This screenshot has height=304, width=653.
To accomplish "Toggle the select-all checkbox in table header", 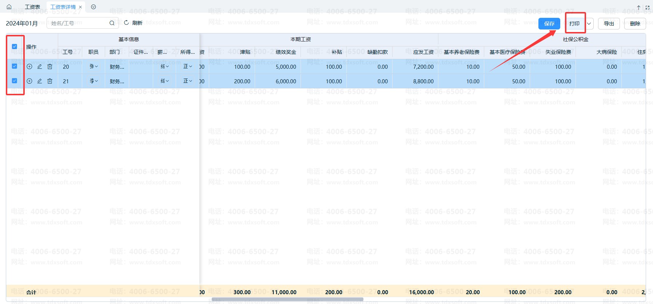I will 15,47.
